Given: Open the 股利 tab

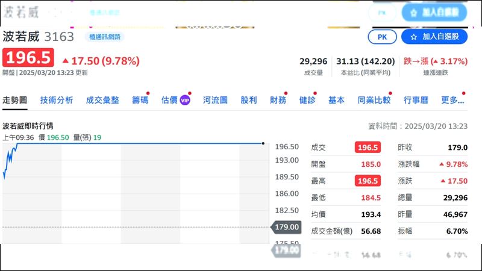Looking at the screenshot, I should coord(249,100).
